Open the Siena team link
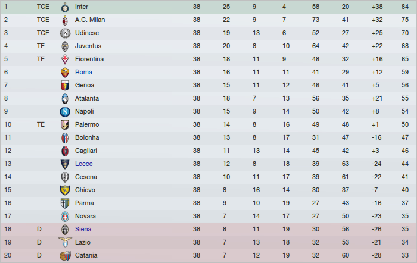Image resolution: width=417 pixels, height=263 pixels. click(83, 229)
